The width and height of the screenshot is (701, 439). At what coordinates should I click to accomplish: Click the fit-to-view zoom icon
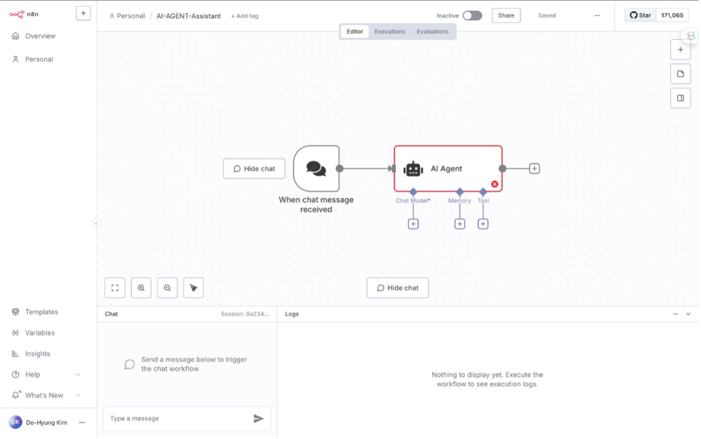pos(115,288)
